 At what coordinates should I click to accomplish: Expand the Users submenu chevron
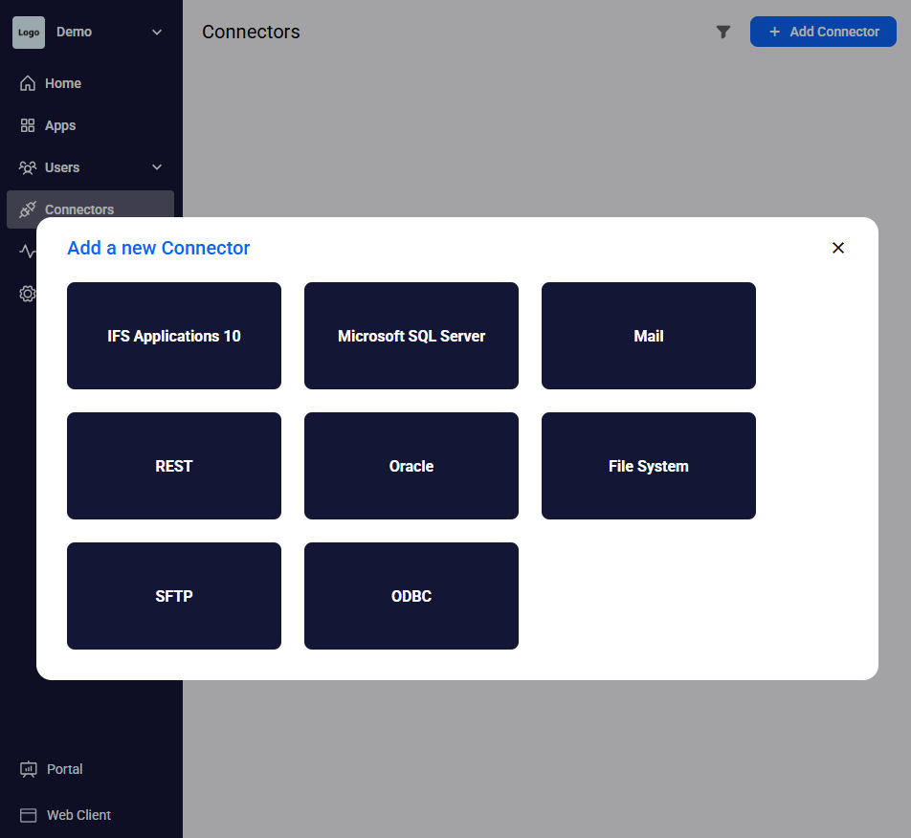tap(157, 167)
